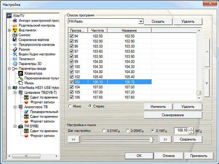Uncheck program 103 checkbox
Viewport: 219px width, 164px height.
point(72,82)
